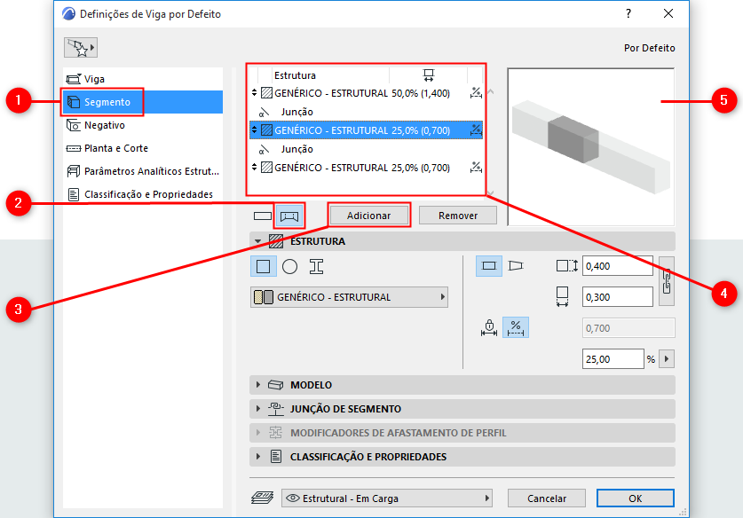This screenshot has width=743, height=518.
Task: Click the tapered segment width icon
Action: click(516, 265)
